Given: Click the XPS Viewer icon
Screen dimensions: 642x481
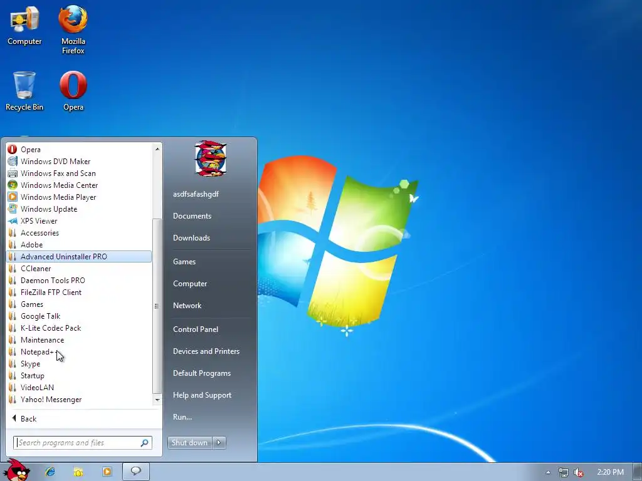Looking at the screenshot, I should [13, 220].
